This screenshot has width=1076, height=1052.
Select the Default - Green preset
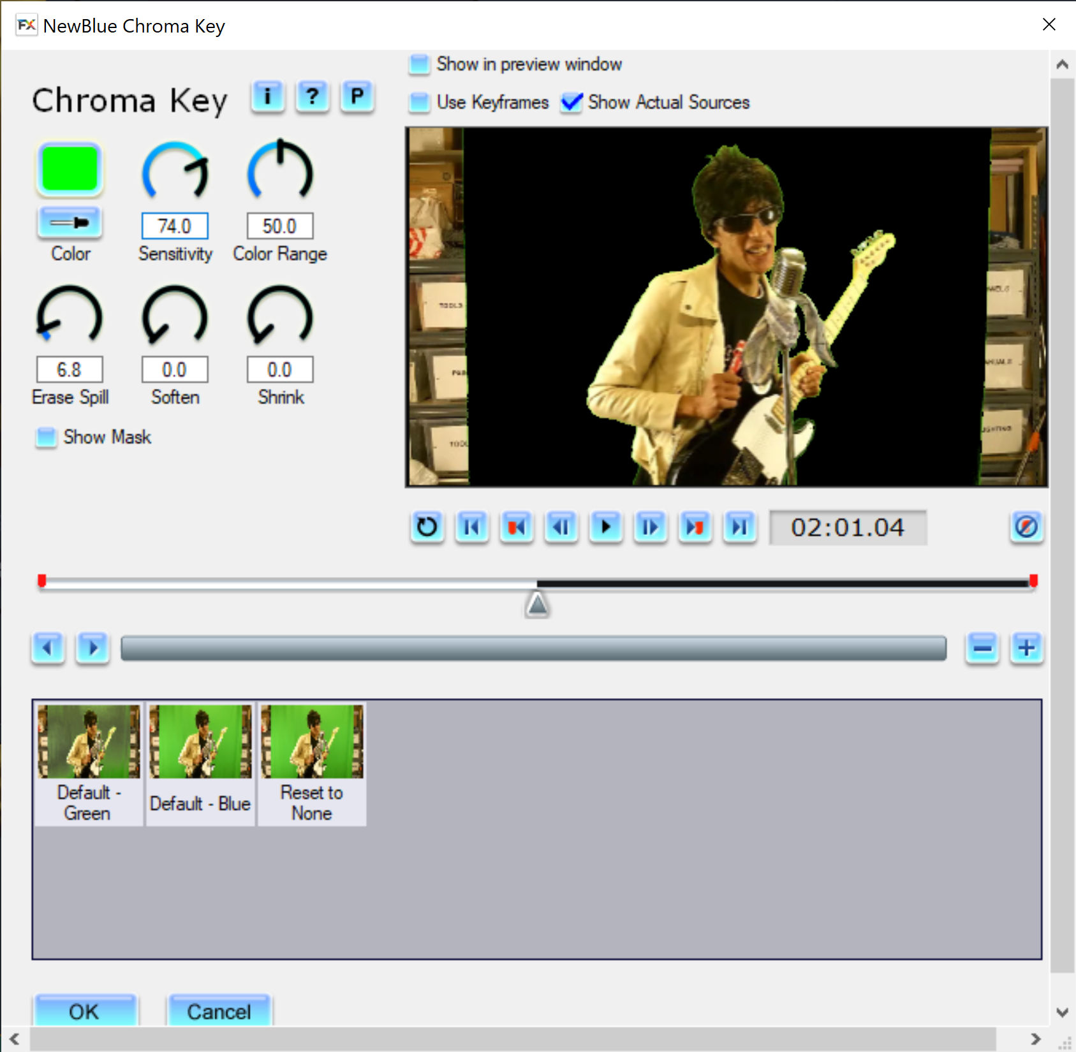click(x=89, y=764)
